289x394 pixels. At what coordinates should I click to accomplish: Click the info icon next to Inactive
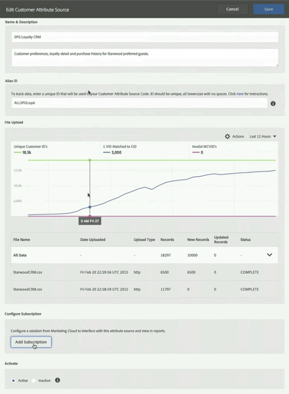[58, 380]
